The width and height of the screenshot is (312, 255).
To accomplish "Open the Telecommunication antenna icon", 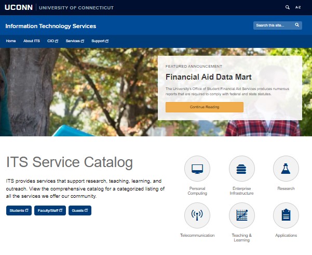I will 197,215.
